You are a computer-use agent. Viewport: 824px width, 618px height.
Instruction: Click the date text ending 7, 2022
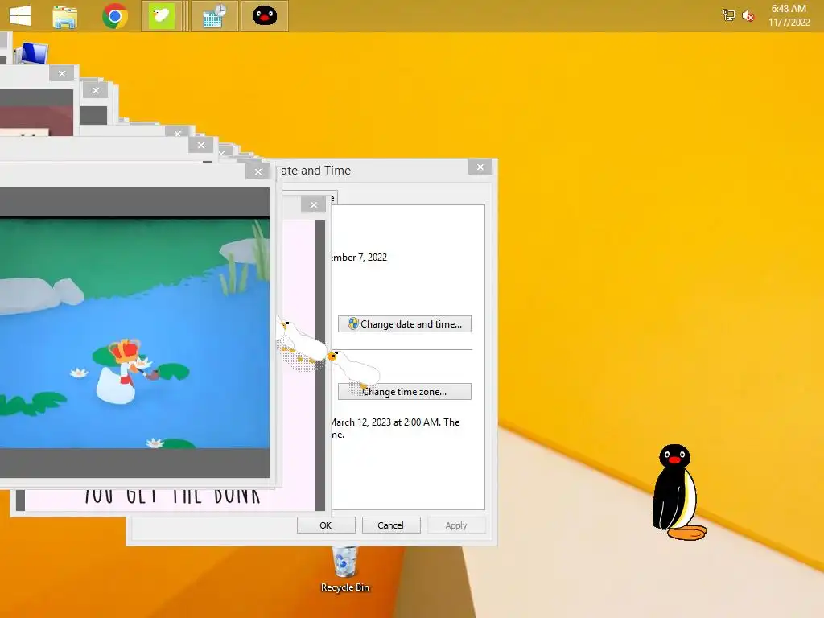coord(360,257)
